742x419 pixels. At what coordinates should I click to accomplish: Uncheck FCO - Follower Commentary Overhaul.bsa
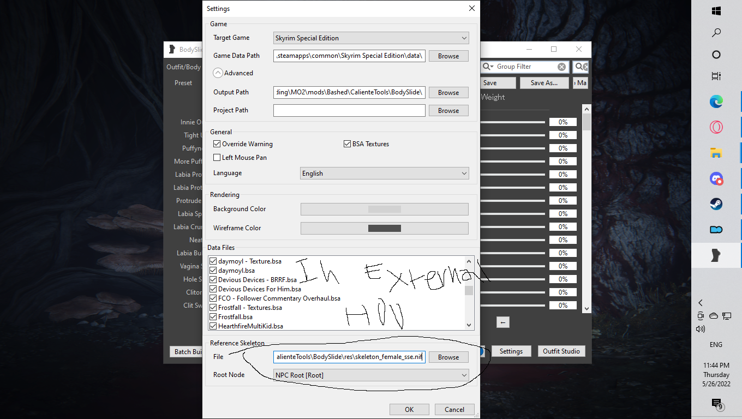tap(213, 298)
